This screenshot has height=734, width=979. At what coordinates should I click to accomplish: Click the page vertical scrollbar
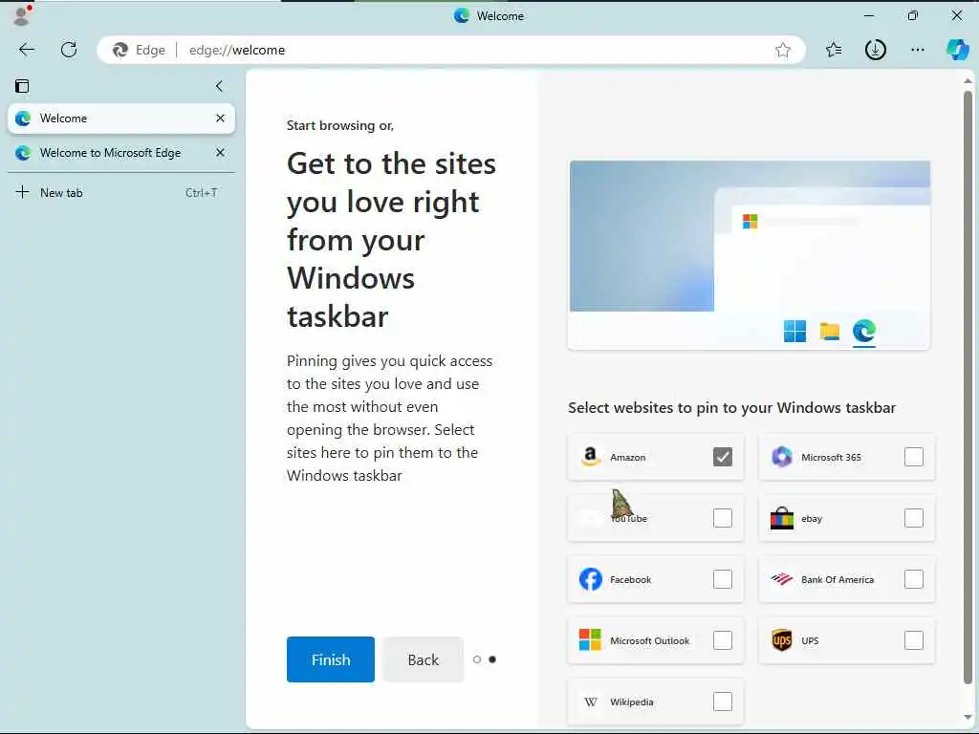(968, 387)
